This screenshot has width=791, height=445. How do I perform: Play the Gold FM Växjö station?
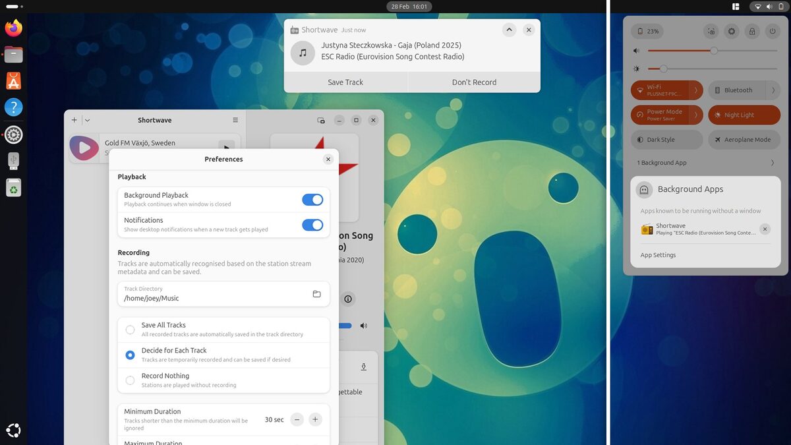[x=226, y=148]
